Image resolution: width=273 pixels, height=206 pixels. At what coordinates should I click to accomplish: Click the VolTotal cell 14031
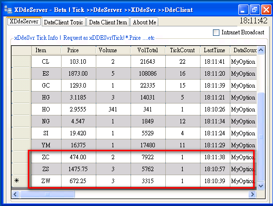[148, 97]
